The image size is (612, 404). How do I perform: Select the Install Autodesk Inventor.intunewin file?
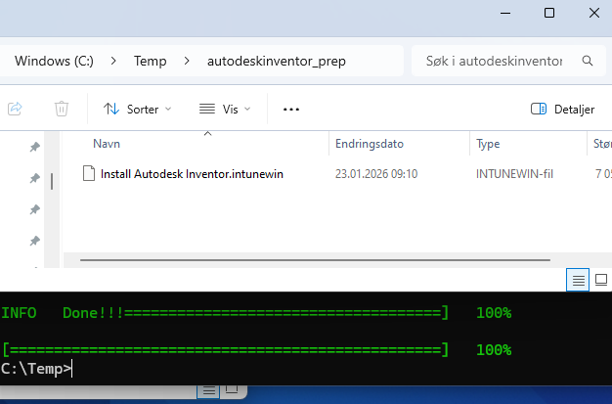point(192,173)
